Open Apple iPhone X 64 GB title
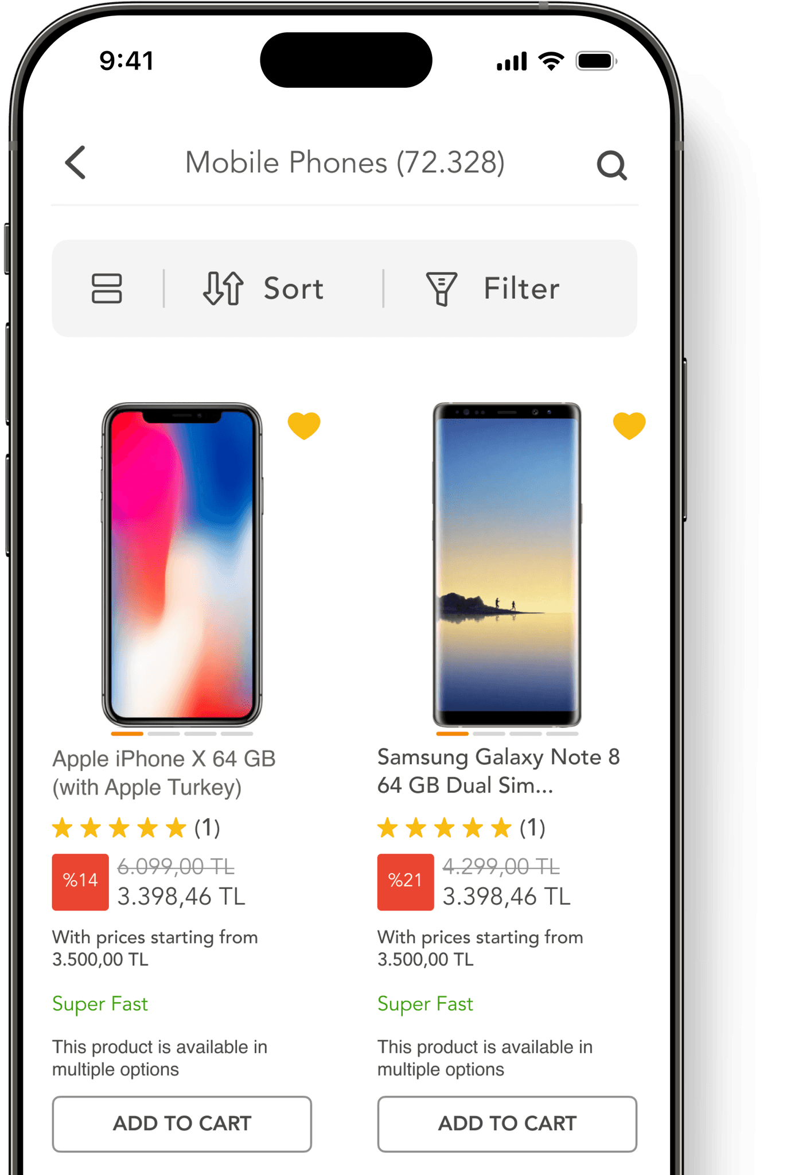The width and height of the screenshot is (791, 1175). [164, 773]
